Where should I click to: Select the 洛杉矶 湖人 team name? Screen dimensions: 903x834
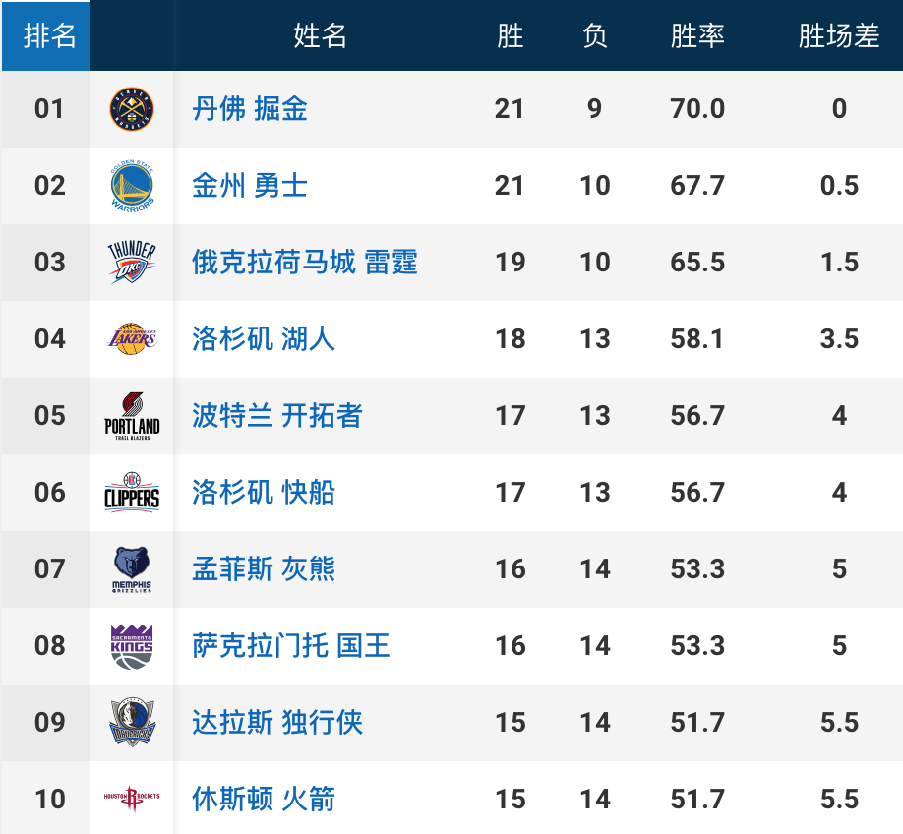(264, 339)
